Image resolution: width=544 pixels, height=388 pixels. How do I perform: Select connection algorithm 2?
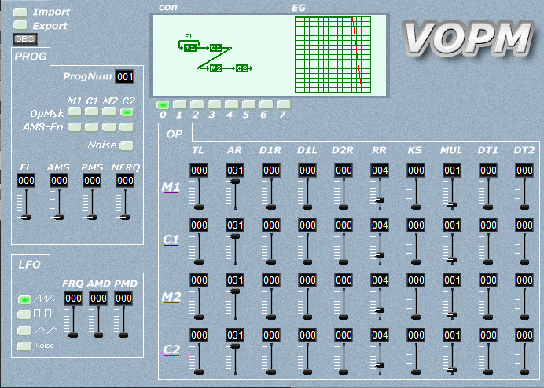point(197,104)
